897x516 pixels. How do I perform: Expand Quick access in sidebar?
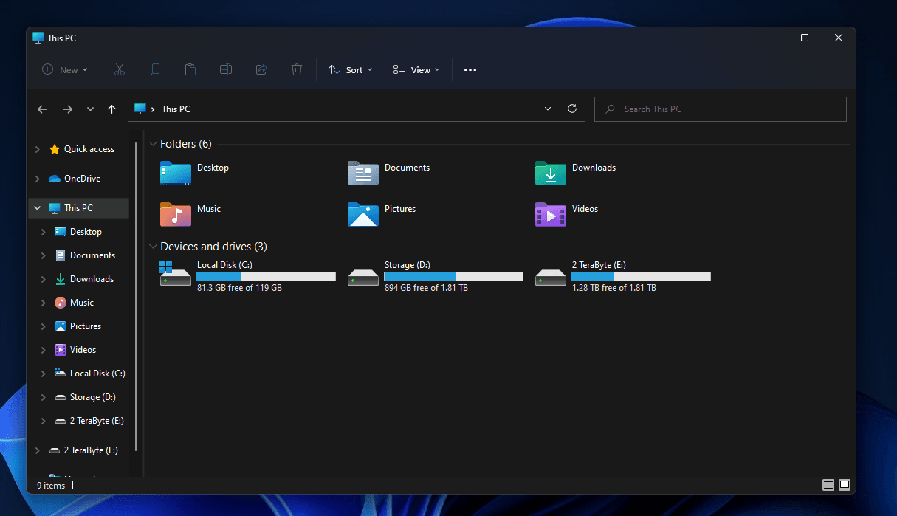click(38, 149)
